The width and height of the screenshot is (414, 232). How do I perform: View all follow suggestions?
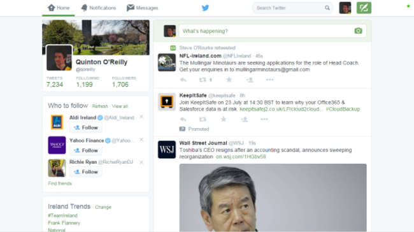[120, 106]
